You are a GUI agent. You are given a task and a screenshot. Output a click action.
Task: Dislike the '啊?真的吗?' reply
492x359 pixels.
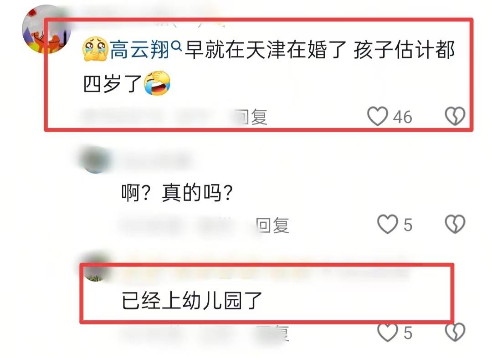click(455, 224)
